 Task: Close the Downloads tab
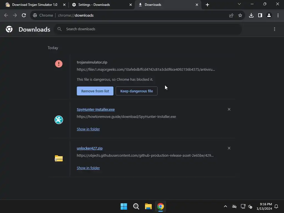click(x=197, y=5)
